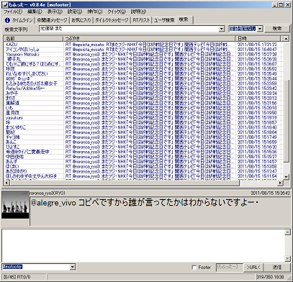Click the detail pane timestamp 2011/08/15
This screenshot has height=282, width=293.
(x=271, y=194)
